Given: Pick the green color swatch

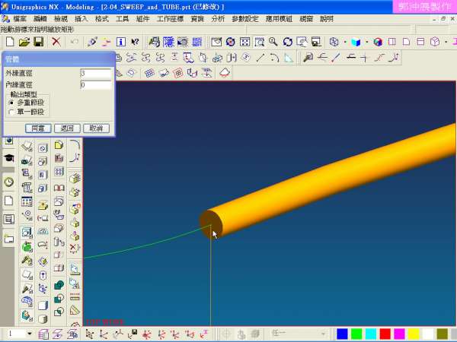Looking at the screenshot, I should (x=356, y=334).
